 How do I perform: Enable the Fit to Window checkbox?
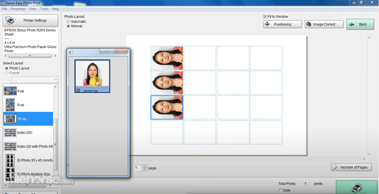coord(265,17)
